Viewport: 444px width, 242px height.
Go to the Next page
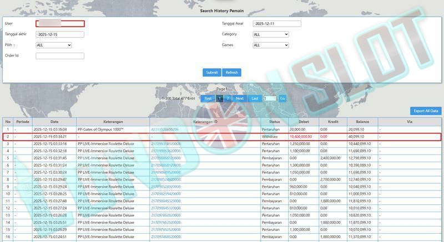pyautogui.click(x=240, y=99)
